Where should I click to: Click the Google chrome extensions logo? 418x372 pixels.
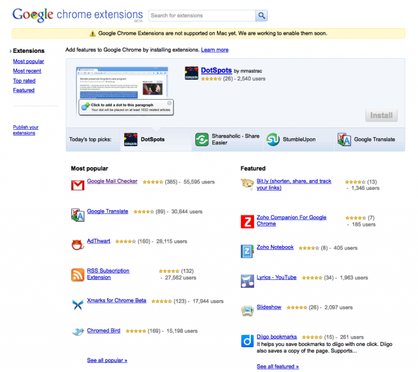pyautogui.click(x=78, y=15)
